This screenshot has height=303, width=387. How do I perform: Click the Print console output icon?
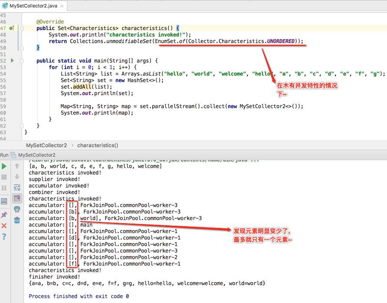pos(17,209)
